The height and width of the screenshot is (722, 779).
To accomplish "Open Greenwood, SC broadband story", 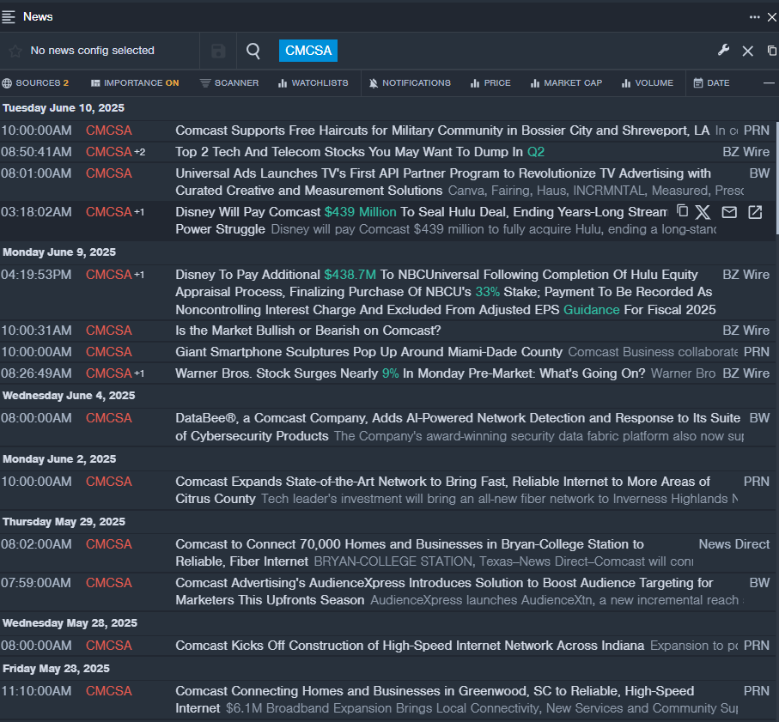I will 435,700.
